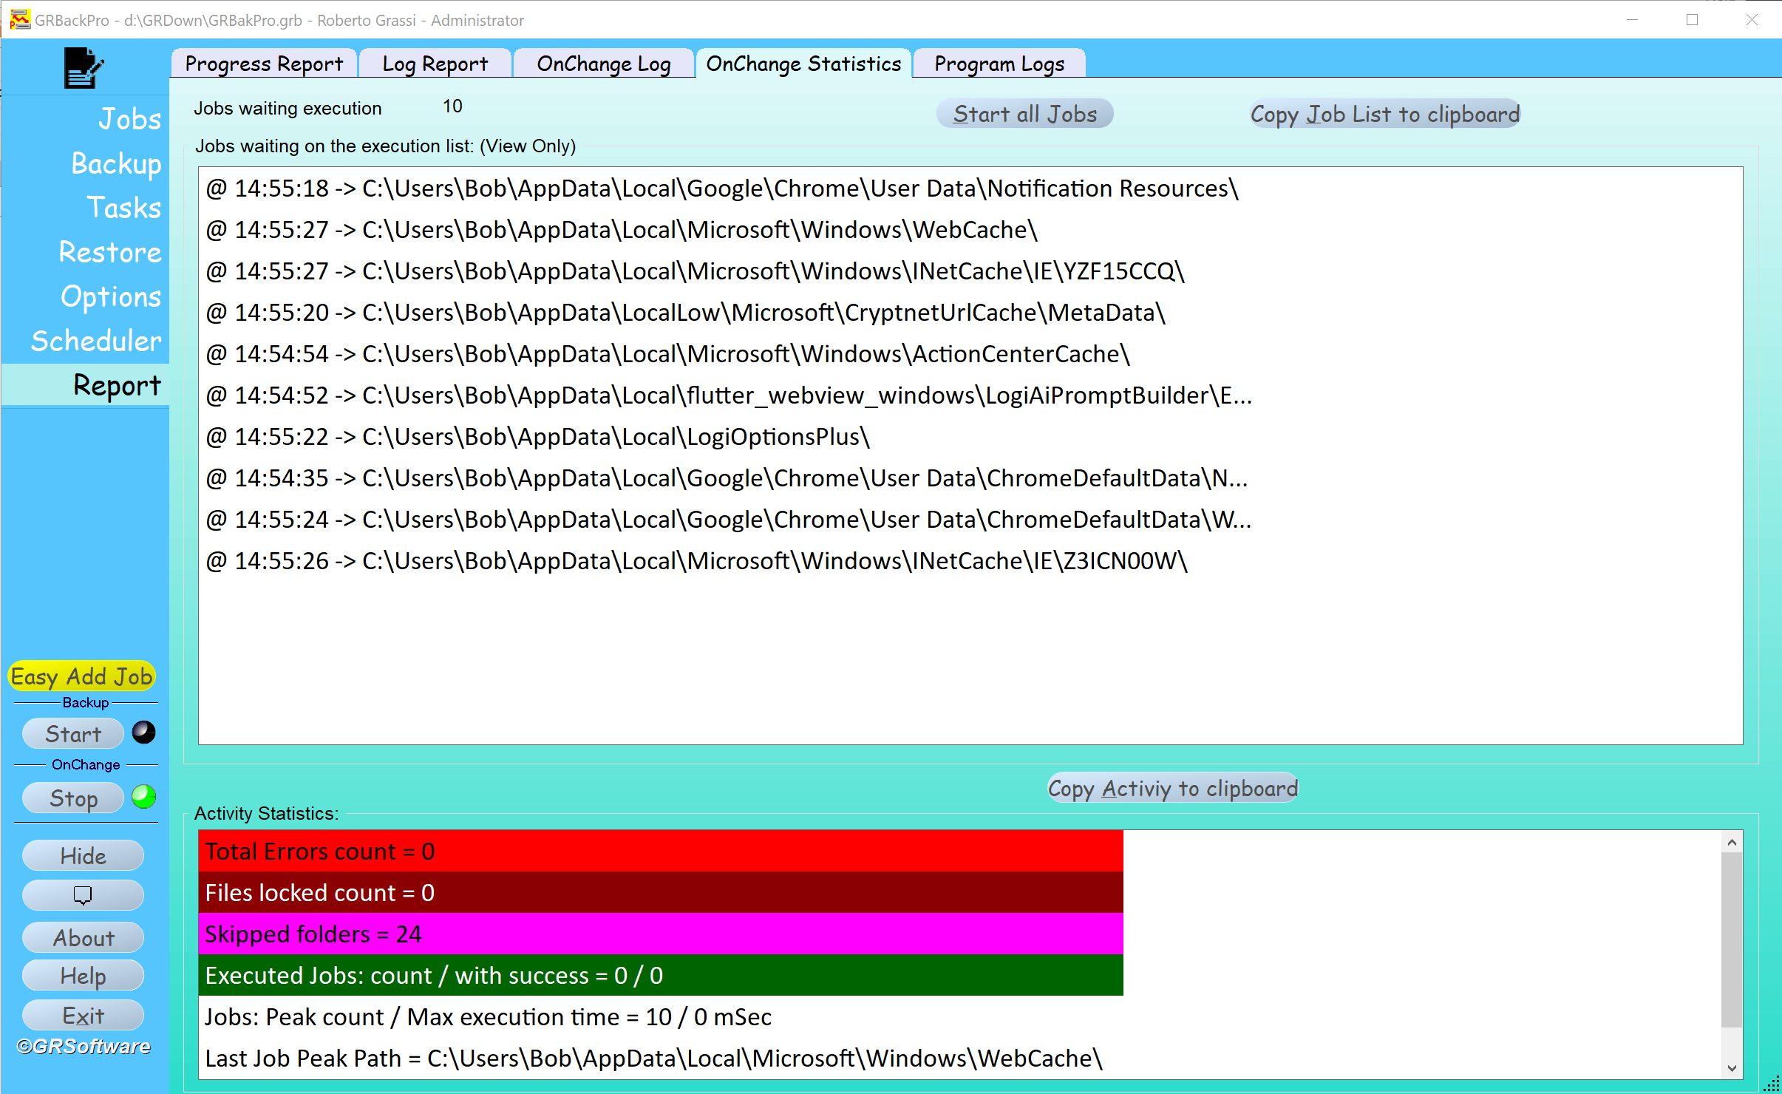Click Copy Activiy to clipboard button
The width and height of the screenshot is (1782, 1094).
coord(1172,788)
